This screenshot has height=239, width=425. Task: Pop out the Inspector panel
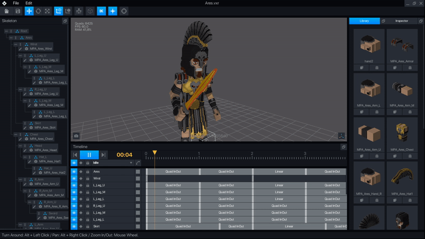(x=421, y=21)
